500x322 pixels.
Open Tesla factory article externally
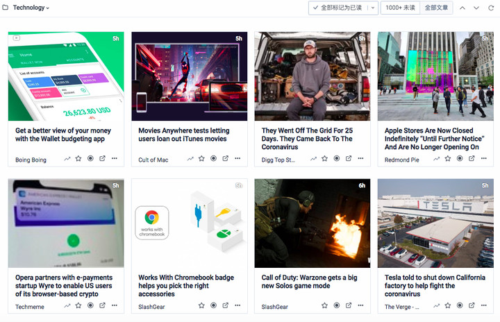[x=472, y=305]
